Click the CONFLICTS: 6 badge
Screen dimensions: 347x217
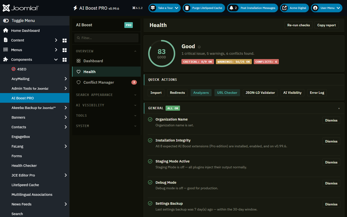[266, 62]
